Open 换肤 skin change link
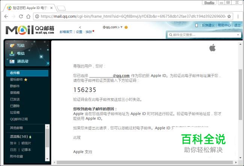The width and height of the screenshot is (244, 166). [x=89, y=32]
